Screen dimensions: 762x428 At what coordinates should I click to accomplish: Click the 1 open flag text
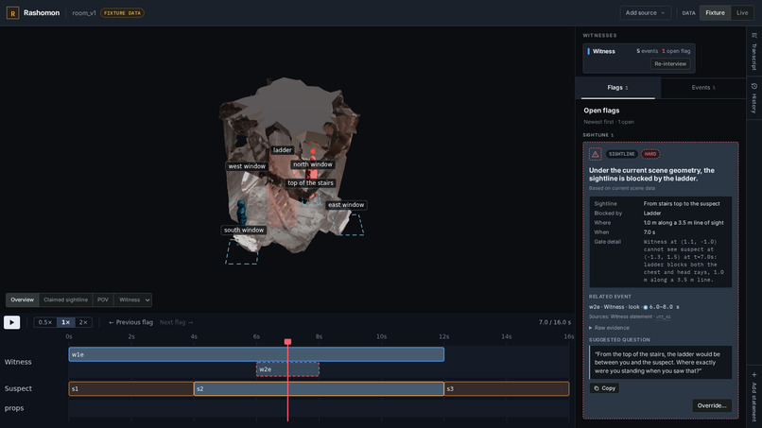coord(676,51)
